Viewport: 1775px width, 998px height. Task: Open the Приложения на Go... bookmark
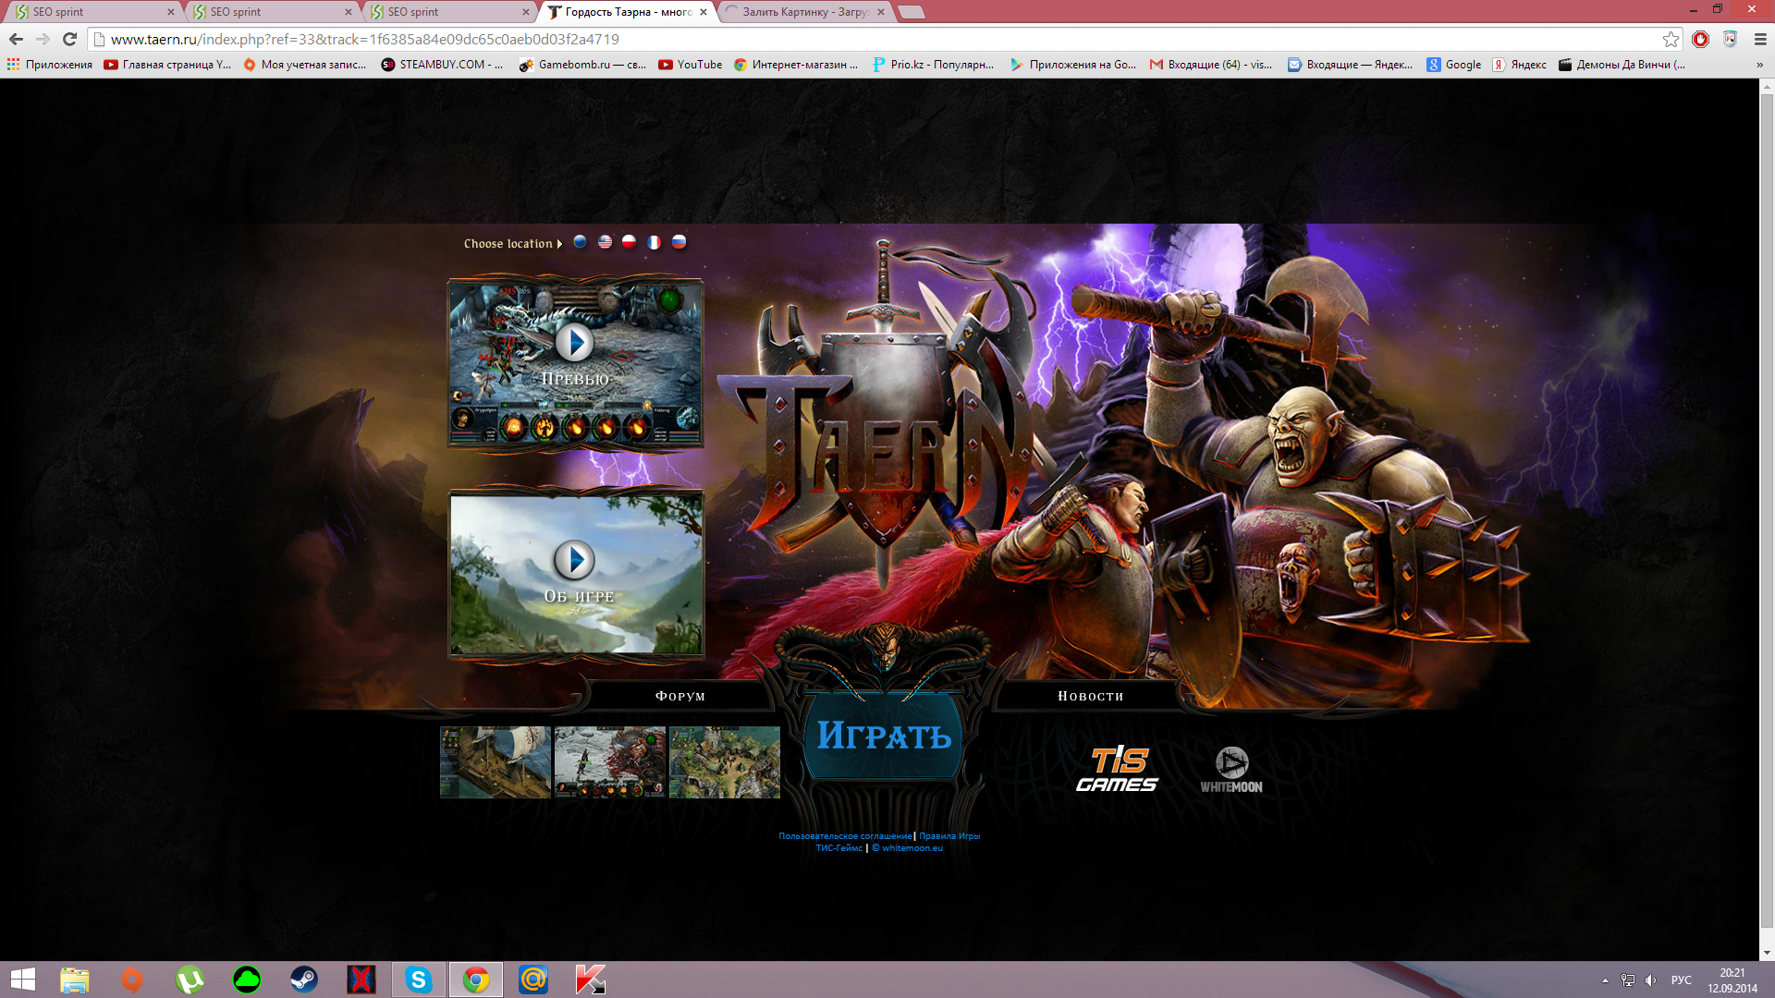1073,65
